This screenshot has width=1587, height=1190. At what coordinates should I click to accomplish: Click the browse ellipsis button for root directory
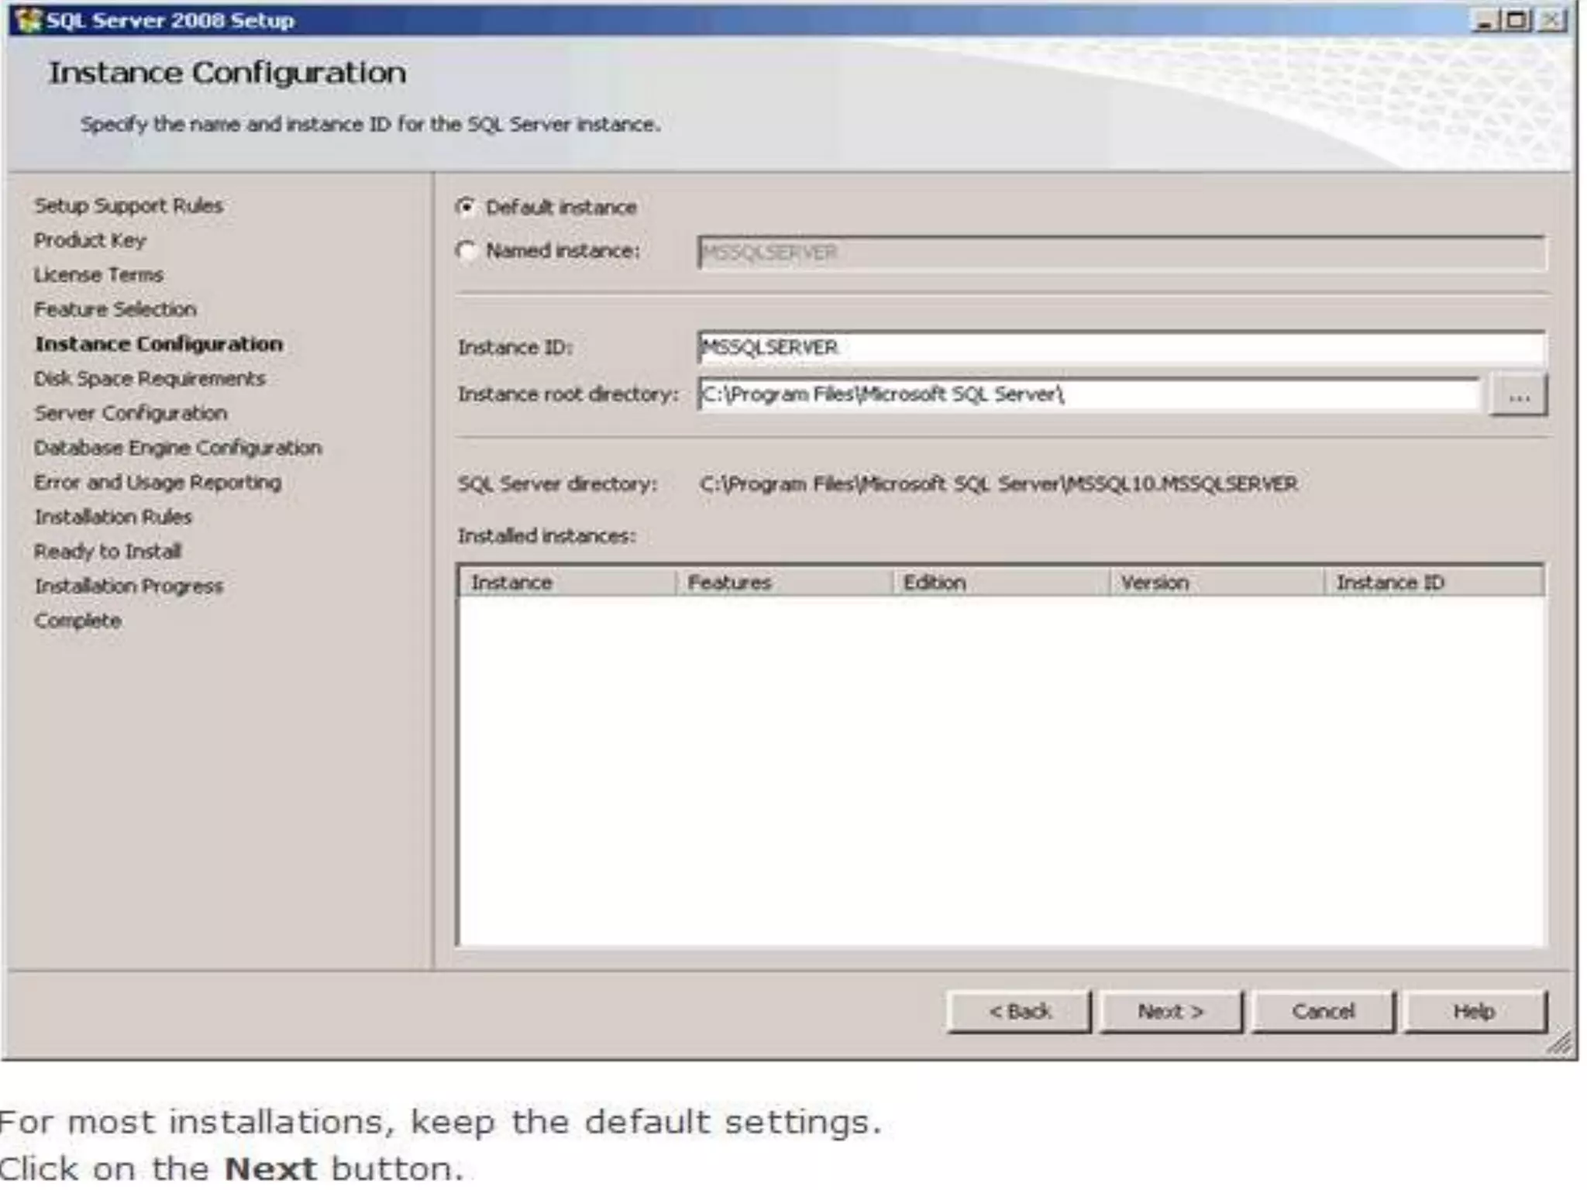pos(1518,396)
